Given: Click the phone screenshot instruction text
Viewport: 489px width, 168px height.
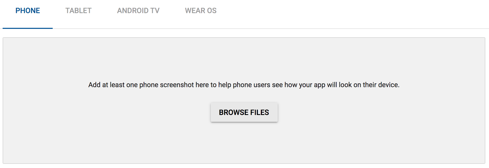Looking at the screenshot, I should coord(244,85).
